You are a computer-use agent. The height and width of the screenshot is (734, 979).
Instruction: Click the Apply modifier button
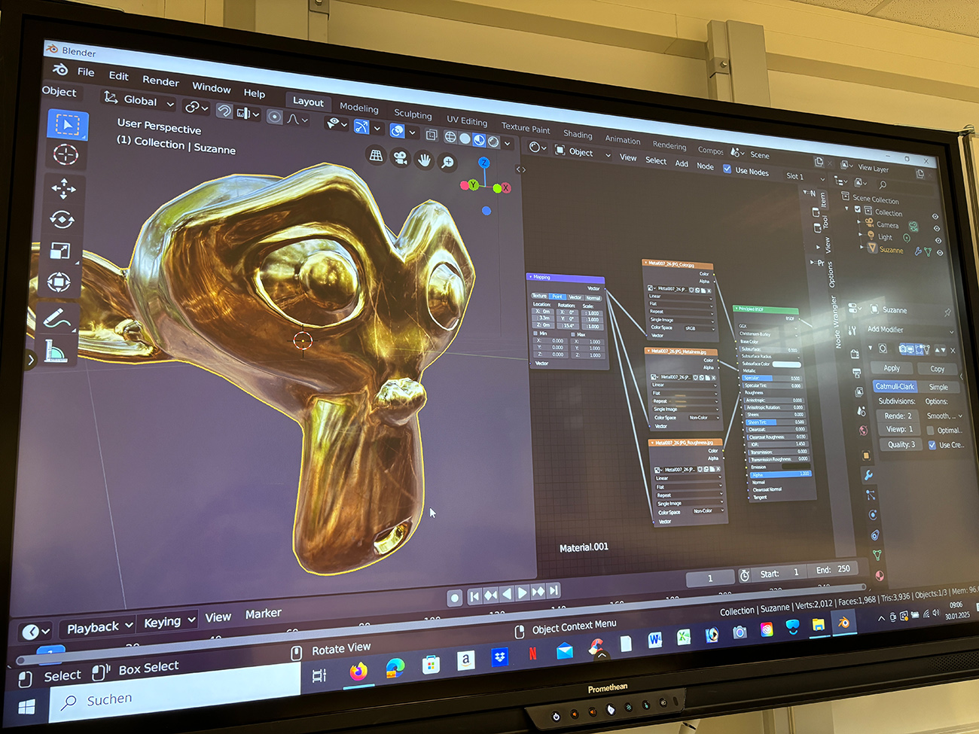[x=892, y=368]
